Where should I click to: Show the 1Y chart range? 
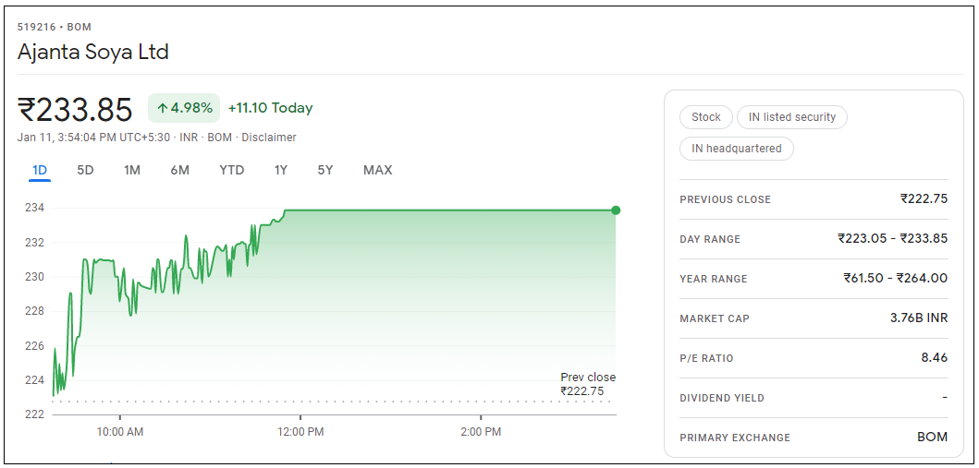[x=281, y=170]
